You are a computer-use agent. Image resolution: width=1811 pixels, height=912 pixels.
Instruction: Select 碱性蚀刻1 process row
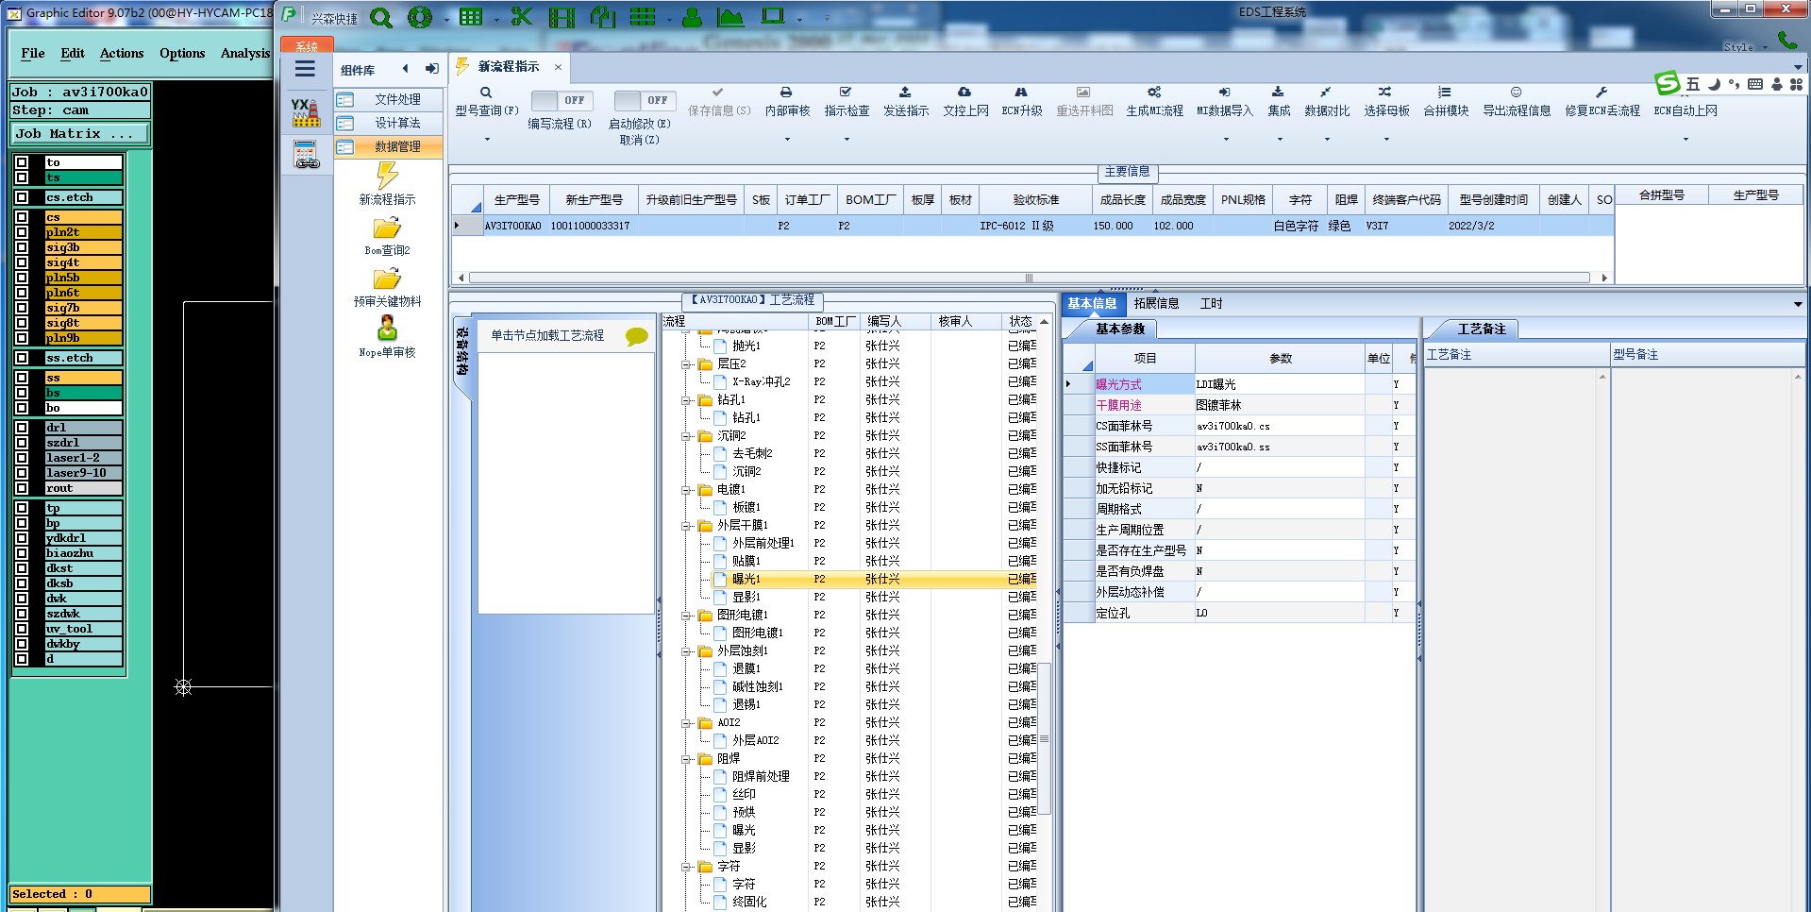point(757,686)
